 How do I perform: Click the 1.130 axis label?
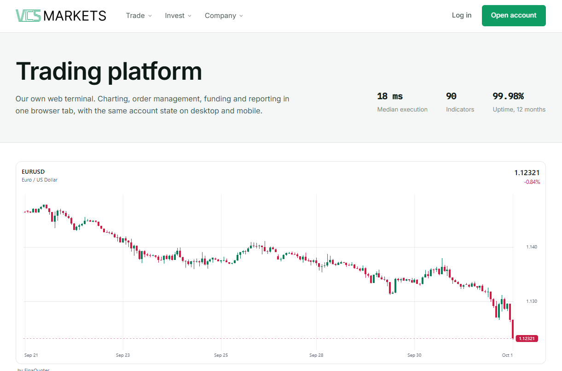(x=532, y=301)
